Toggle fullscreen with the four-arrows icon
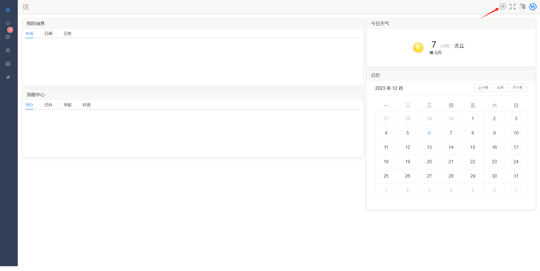 (x=512, y=7)
